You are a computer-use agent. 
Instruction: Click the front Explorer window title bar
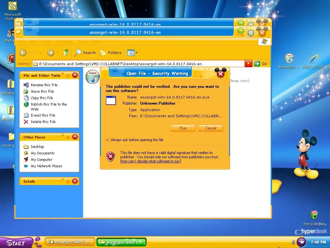tap(128, 32)
